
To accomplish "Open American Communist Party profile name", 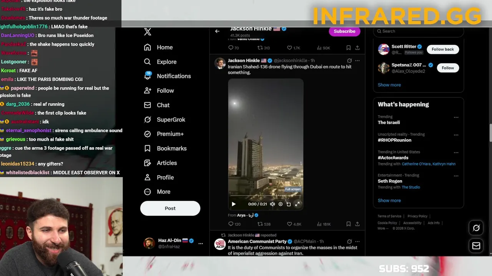I will (x=257, y=242).
